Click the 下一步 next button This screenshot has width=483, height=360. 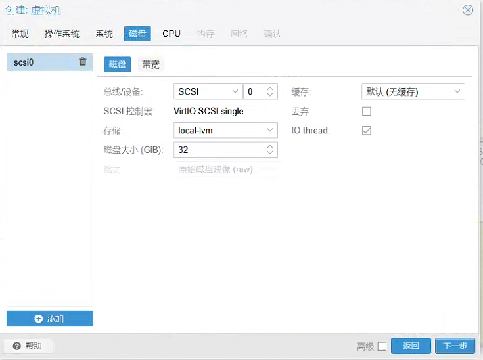point(455,346)
